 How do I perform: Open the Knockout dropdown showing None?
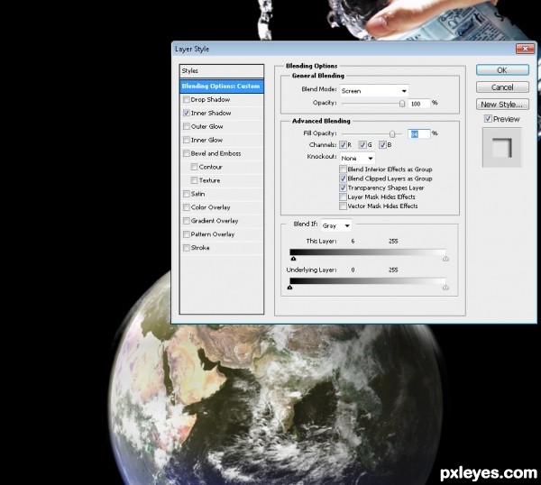click(357, 158)
